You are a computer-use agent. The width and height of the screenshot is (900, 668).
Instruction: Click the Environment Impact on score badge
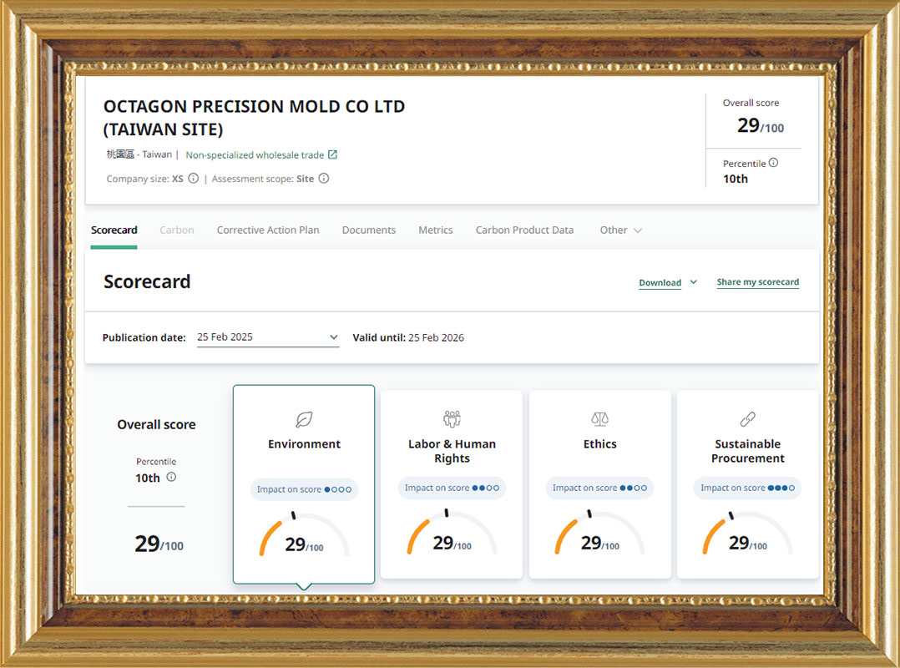[x=304, y=489]
